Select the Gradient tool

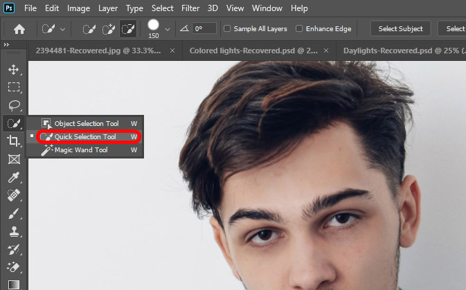tap(14, 284)
